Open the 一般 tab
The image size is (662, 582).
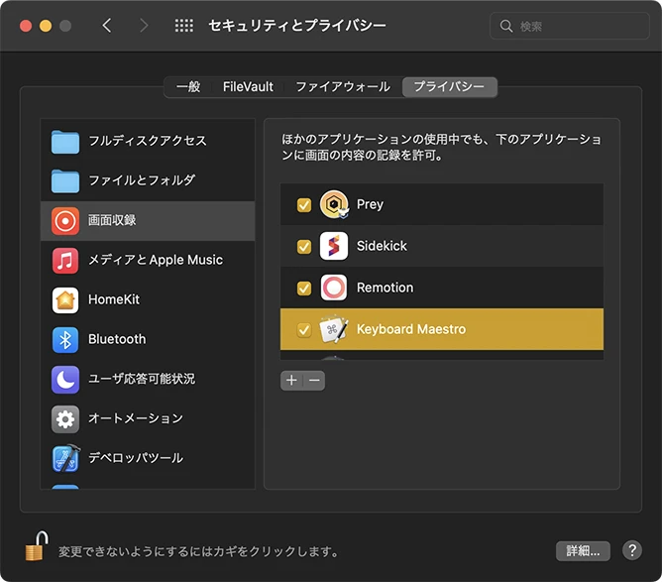188,87
